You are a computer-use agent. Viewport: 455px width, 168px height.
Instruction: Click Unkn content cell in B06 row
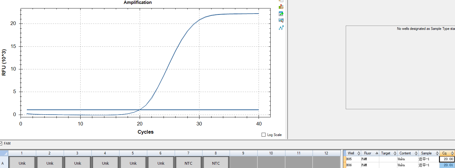point(408,165)
